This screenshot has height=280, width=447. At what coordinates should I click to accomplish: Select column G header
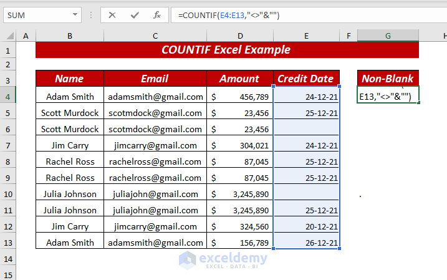pos(388,36)
